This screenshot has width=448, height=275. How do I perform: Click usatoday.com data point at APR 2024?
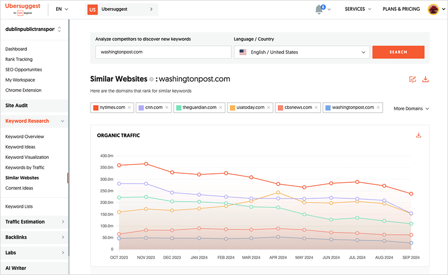[x=278, y=192]
